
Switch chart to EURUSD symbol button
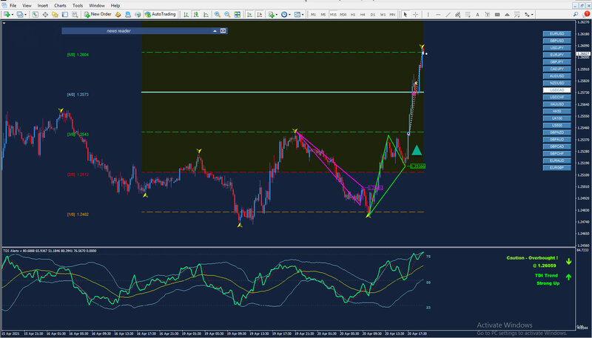click(x=557, y=34)
